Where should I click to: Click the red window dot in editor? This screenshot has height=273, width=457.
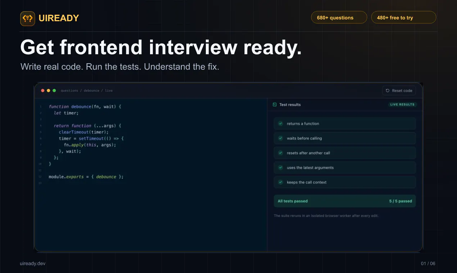click(42, 91)
